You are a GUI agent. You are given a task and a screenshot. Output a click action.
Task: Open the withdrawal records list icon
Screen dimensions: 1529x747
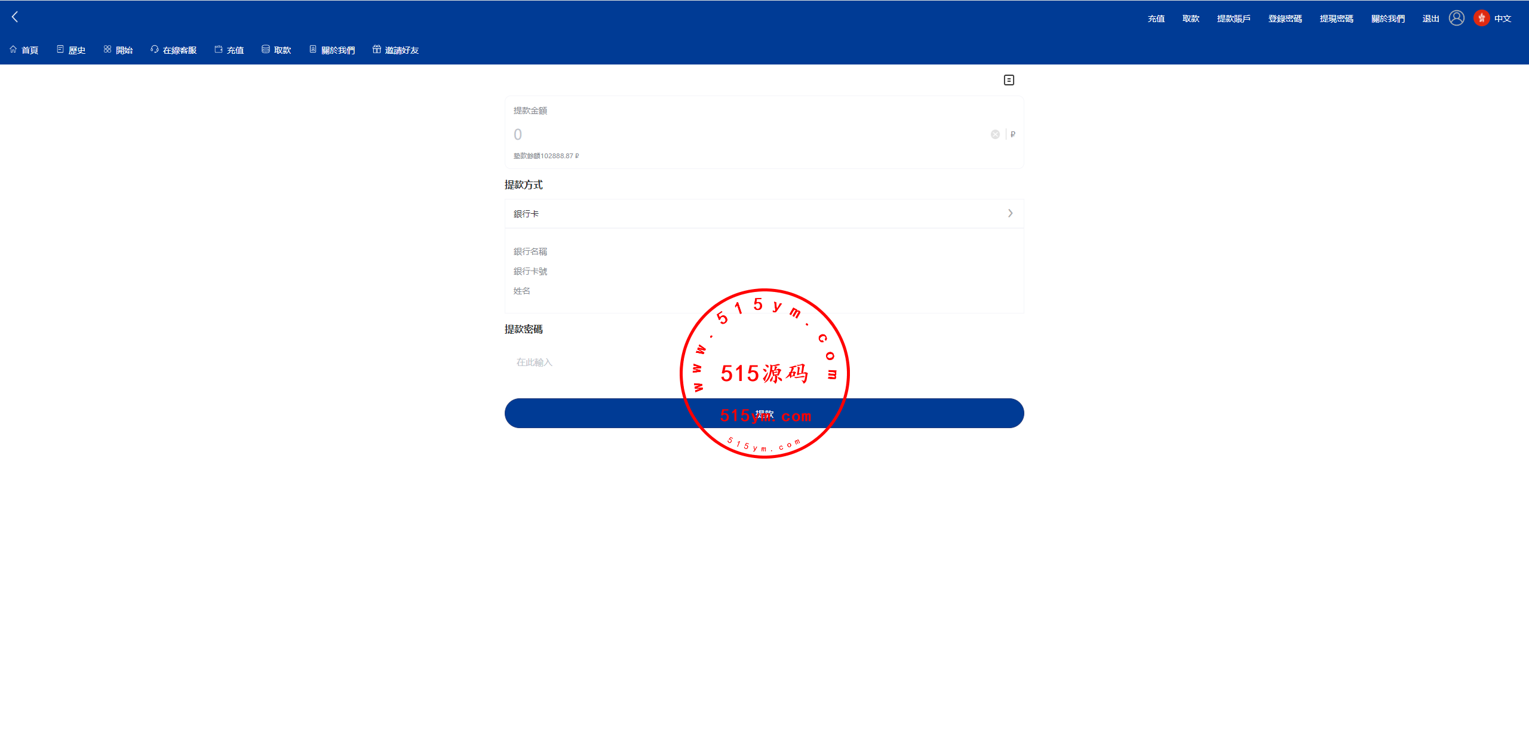coord(1009,80)
